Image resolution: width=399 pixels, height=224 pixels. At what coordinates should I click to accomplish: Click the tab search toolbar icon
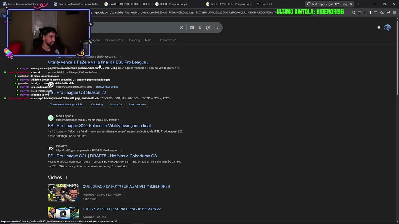coord(359,12)
